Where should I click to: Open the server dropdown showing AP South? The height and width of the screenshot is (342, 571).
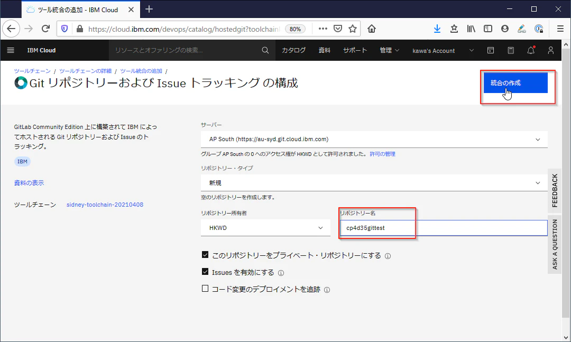click(374, 140)
